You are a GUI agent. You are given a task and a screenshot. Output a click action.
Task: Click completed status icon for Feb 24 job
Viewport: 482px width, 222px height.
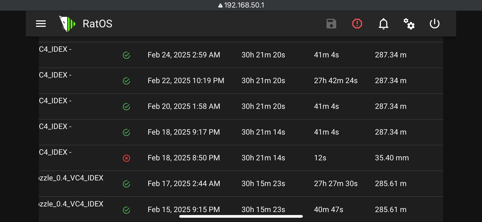pyautogui.click(x=126, y=55)
